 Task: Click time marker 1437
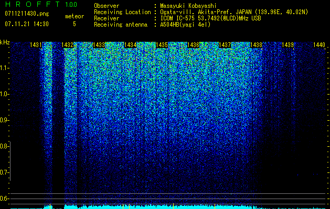pyautogui.click(x=225, y=45)
